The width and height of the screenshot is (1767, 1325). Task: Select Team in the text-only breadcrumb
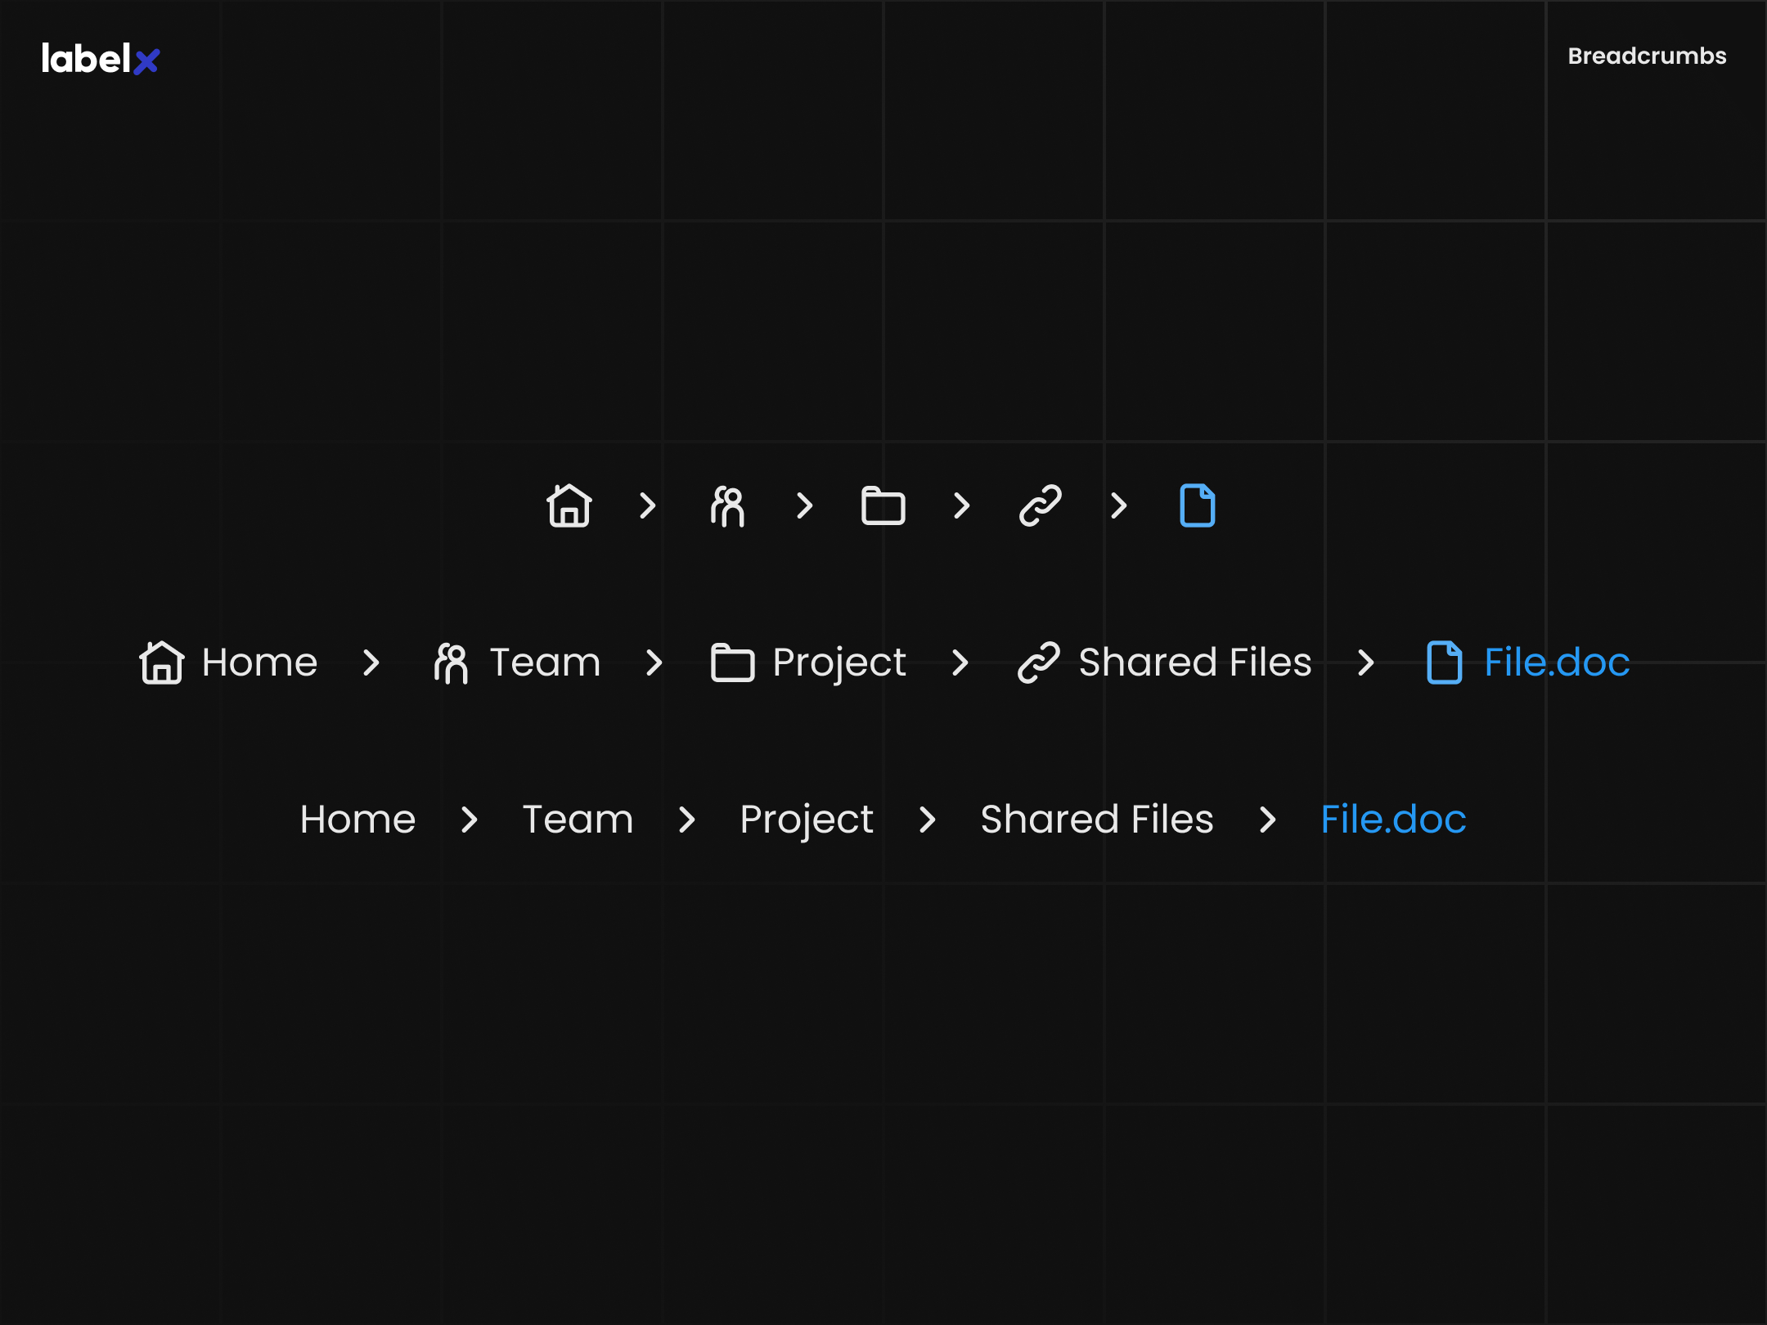[x=578, y=819]
